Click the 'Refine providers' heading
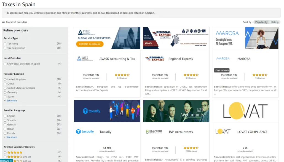 15,30
